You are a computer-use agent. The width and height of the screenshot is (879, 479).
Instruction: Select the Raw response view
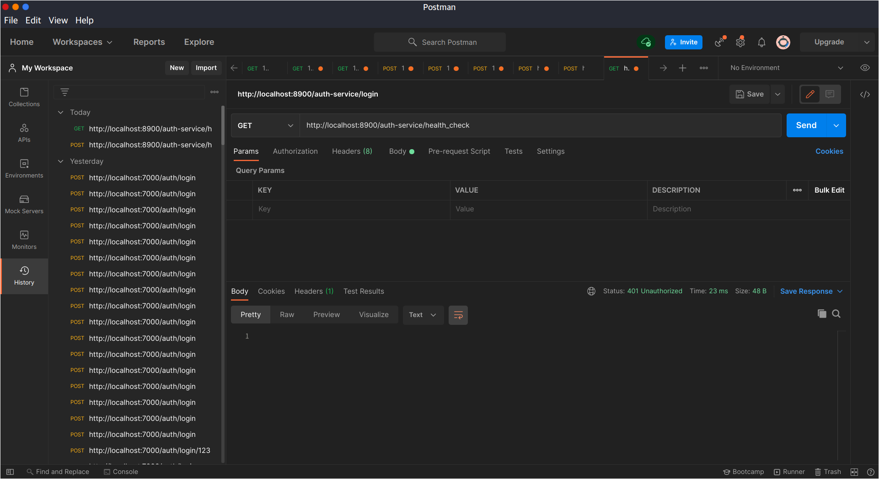pyautogui.click(x=287, y=315)
